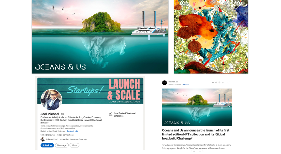The height and width of the screenshot is (154, 281).
Task: Copy the article link icon
Action: 223,82
